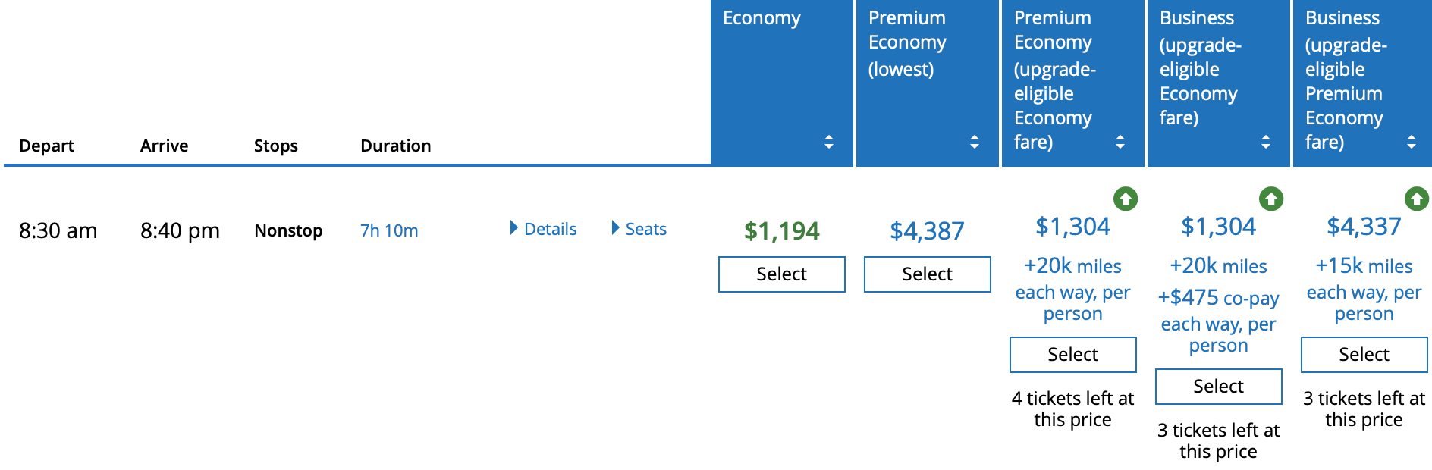Open the 7h 10m duration link

(x=389, y=230)
